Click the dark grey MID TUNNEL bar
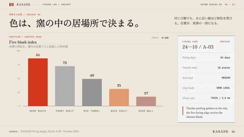The height and width of the screenshot is (137, 244). coord(92,93)
